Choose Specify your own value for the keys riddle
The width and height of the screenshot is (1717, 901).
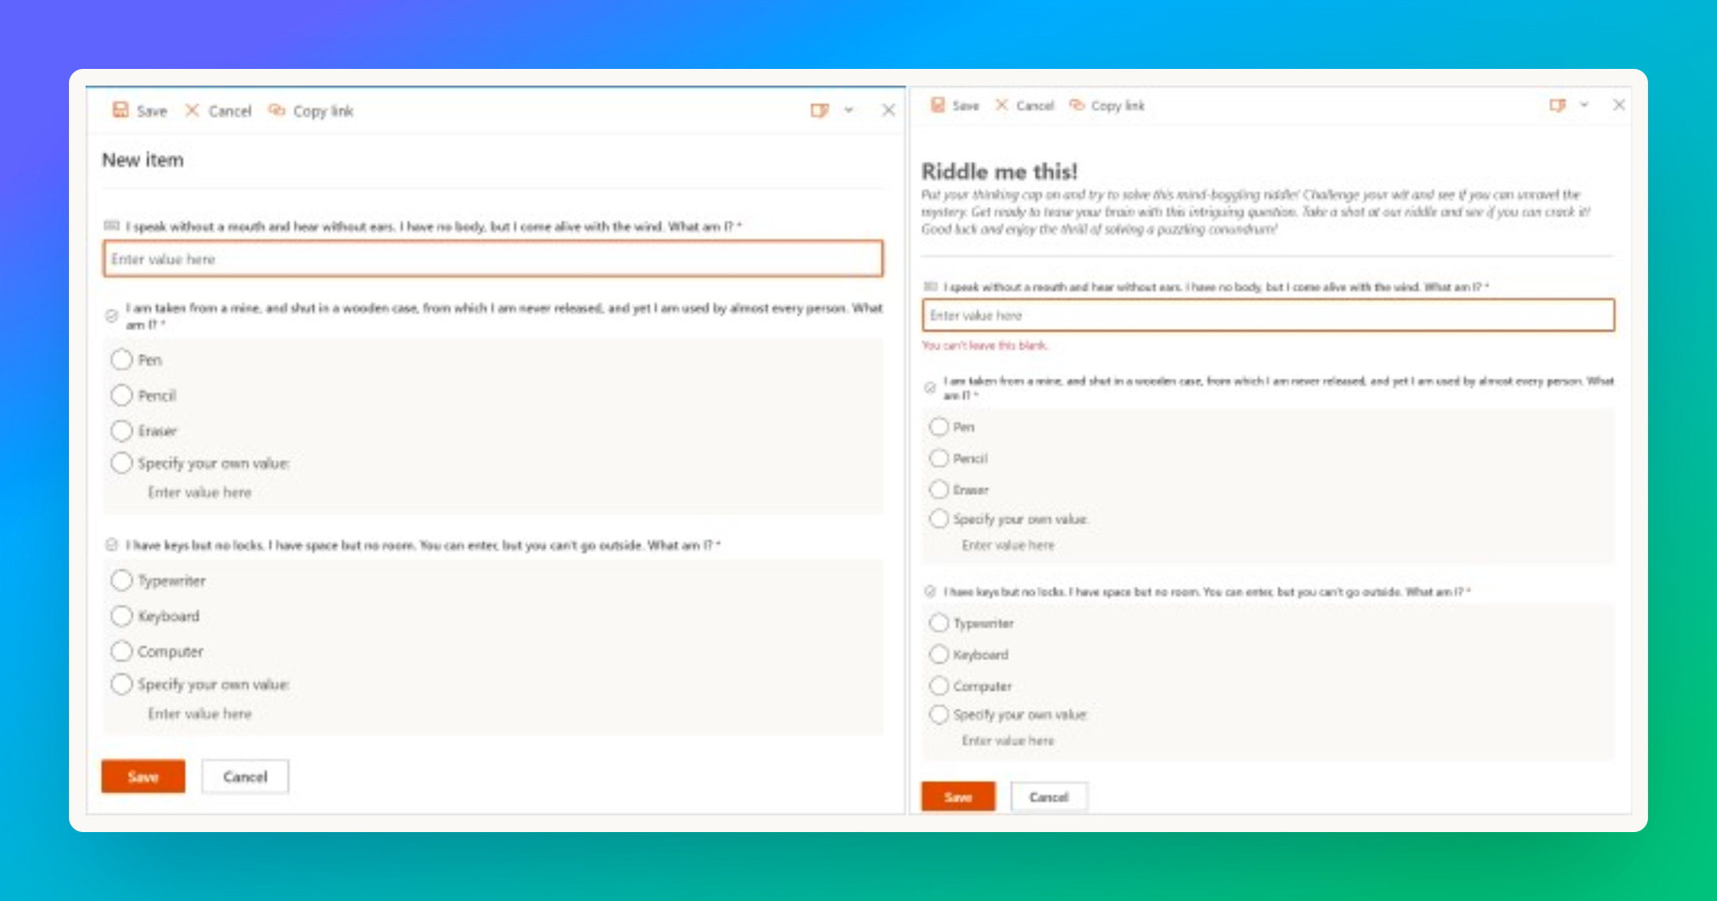(x=122, y=683)
